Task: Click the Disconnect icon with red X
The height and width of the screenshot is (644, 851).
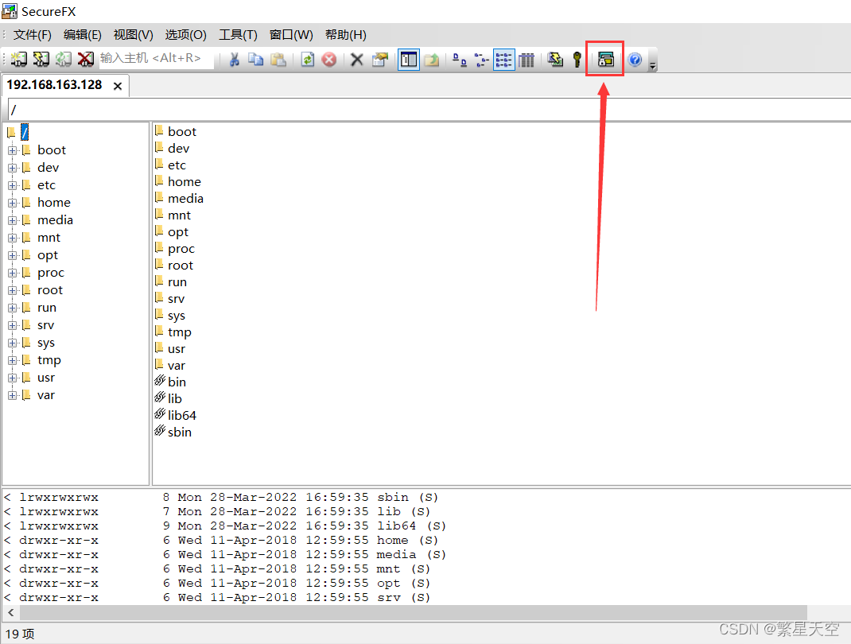Action: 86,59
